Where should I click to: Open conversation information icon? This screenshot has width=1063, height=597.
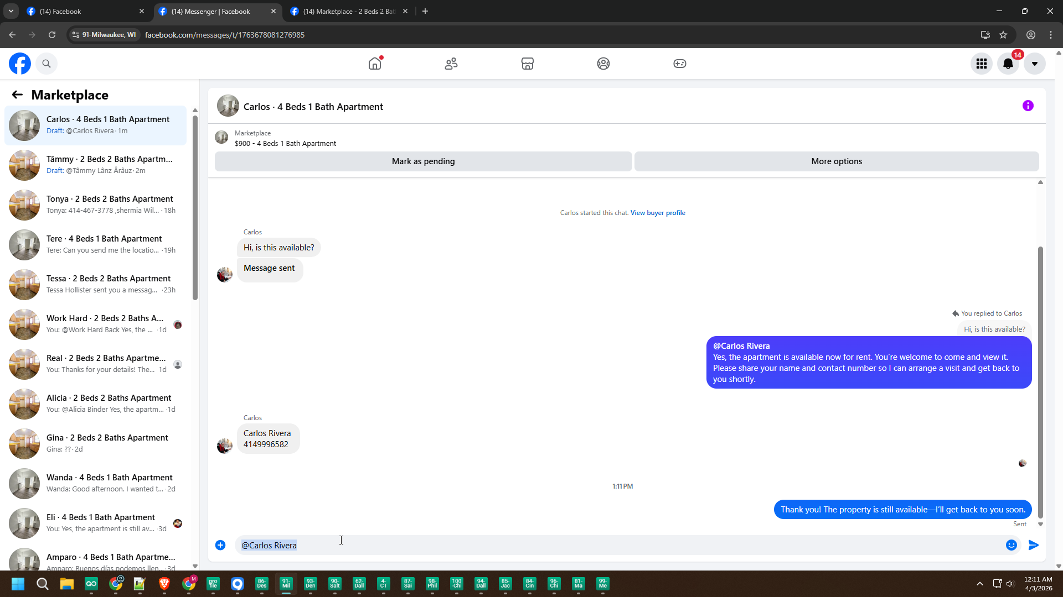tap(1028, 106)
